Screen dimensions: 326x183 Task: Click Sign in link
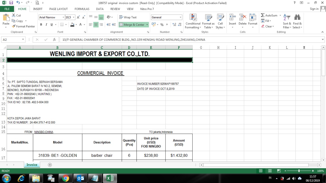[314, 9]
